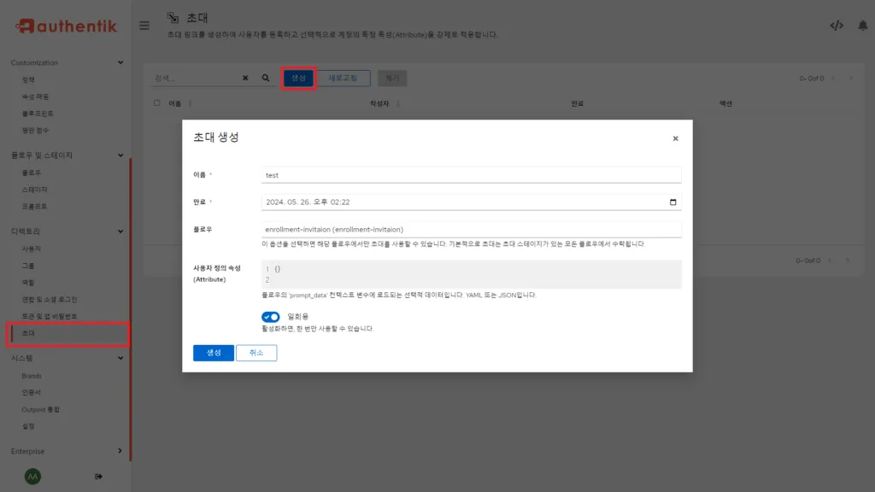
Task: Sign out using the logout icon
Action: 98,476
